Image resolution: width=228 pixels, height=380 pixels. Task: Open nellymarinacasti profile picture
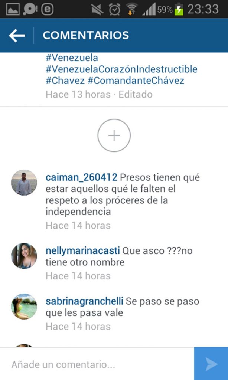click(x=24, y=256)
